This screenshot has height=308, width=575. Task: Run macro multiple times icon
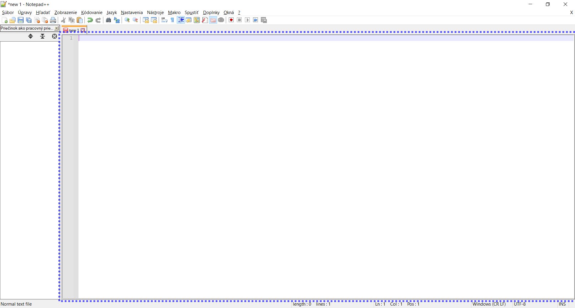[x=255, y=20]
